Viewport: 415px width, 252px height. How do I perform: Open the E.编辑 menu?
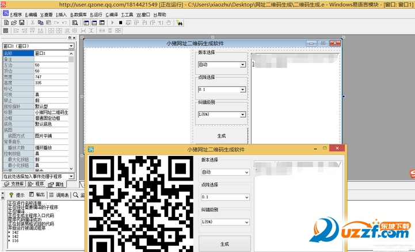coord(31,15)
